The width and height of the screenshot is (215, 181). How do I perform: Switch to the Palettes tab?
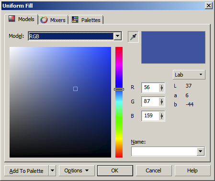pyautogui.click(x=86, y=20)
